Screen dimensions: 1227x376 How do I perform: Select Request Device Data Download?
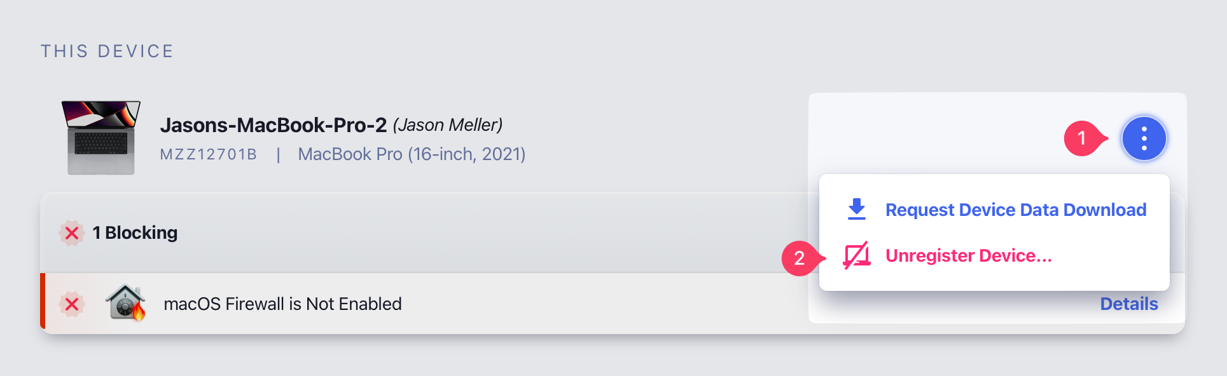pos(1015,210)
